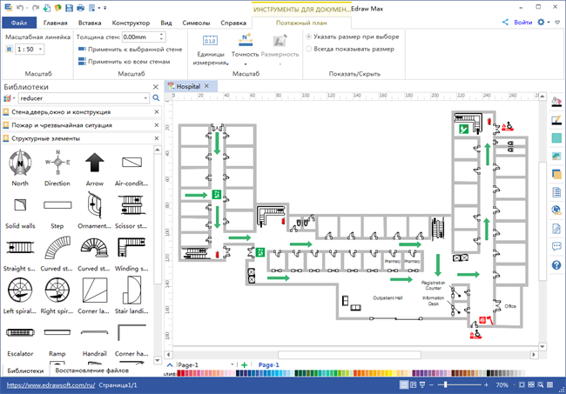Click the library search magnifier icon

[x=156, y=98]
